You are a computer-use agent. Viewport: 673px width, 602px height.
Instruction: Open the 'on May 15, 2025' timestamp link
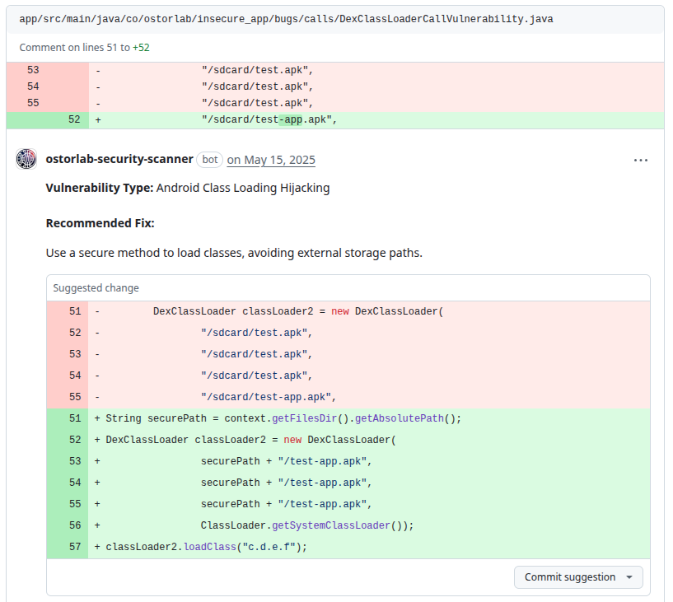[271, 160]
